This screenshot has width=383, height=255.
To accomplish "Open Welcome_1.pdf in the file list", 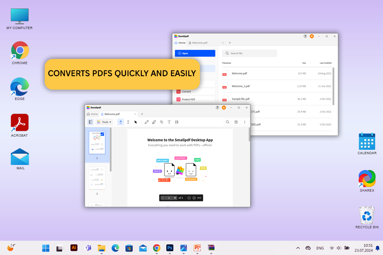I will tap(277, 86).
